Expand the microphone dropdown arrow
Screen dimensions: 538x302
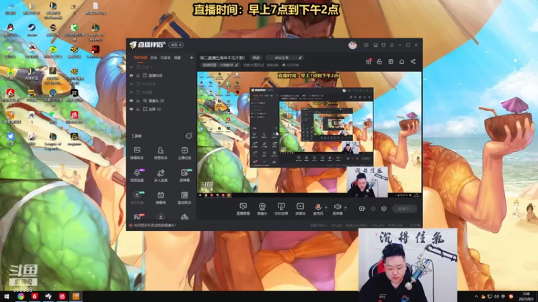point(326,207)
